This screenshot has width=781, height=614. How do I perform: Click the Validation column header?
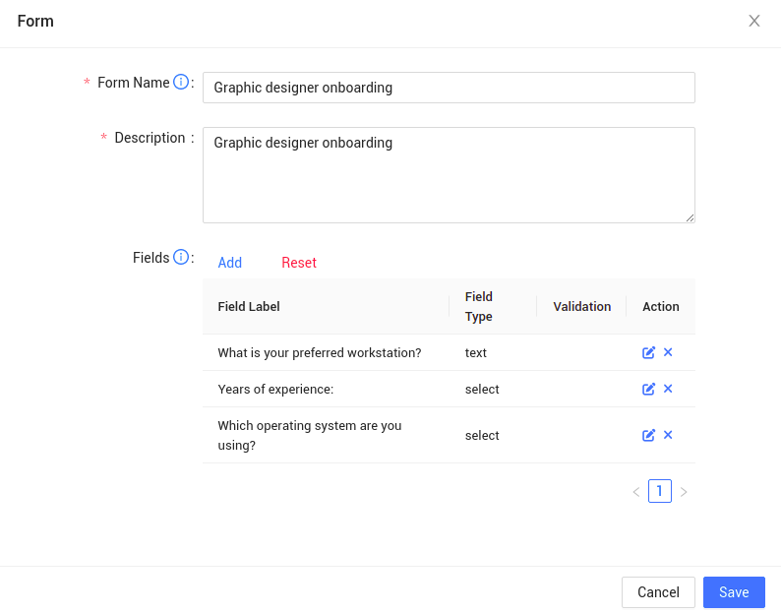tap(581, 306)
